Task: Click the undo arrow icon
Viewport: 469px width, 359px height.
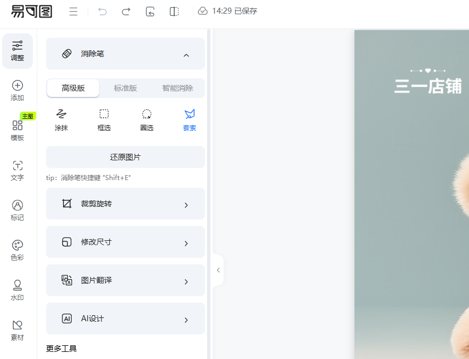Action: 102,11
